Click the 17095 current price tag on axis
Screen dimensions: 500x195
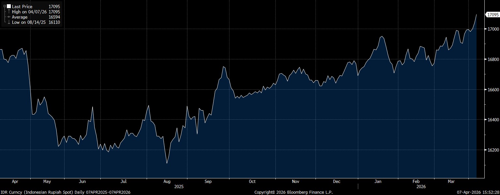click(x=492, y=15)
